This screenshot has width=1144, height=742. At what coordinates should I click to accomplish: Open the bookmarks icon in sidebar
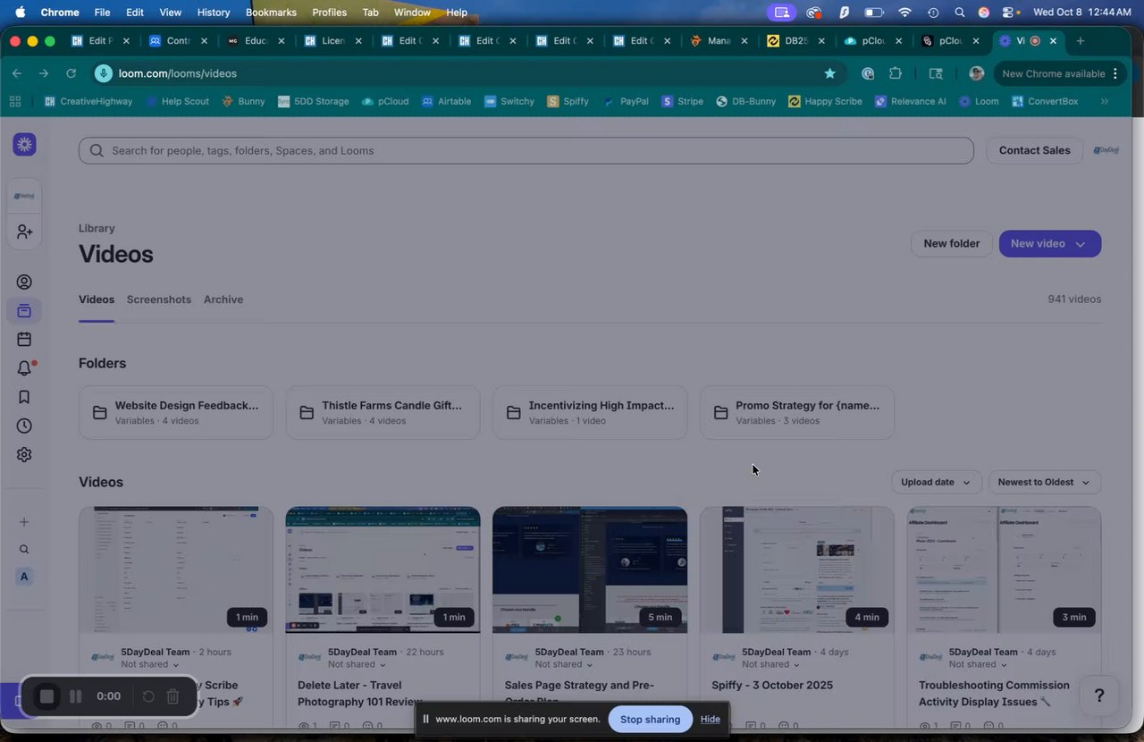(24, 397)
